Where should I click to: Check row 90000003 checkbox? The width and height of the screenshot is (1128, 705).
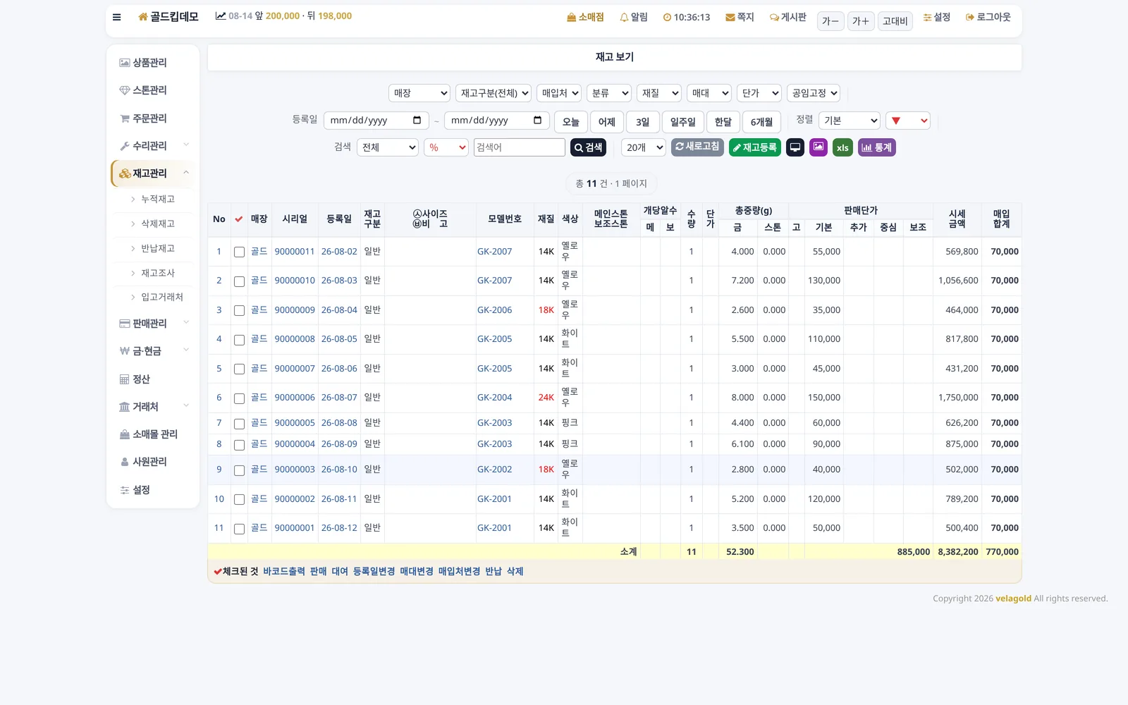pyautogui.click(x=240, y=470)
